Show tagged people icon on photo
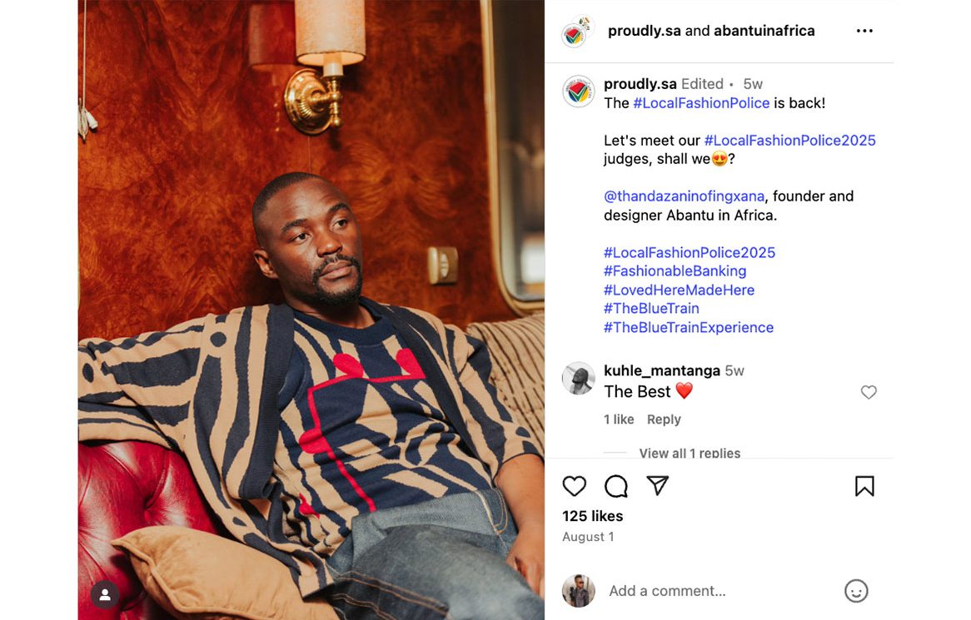 pos(105,595)
